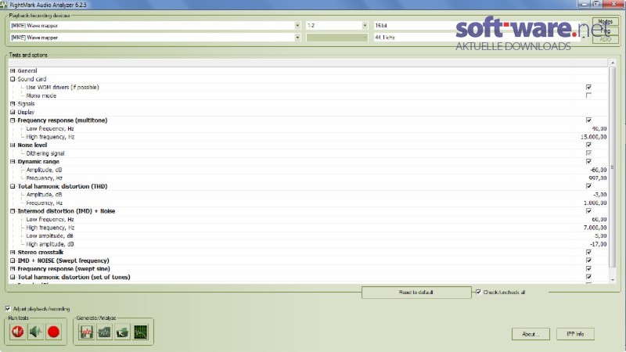The width and height of the screenshot is (626, 352).
Task: Select the High amplitude, dB row
Action: tap(309, 244)
